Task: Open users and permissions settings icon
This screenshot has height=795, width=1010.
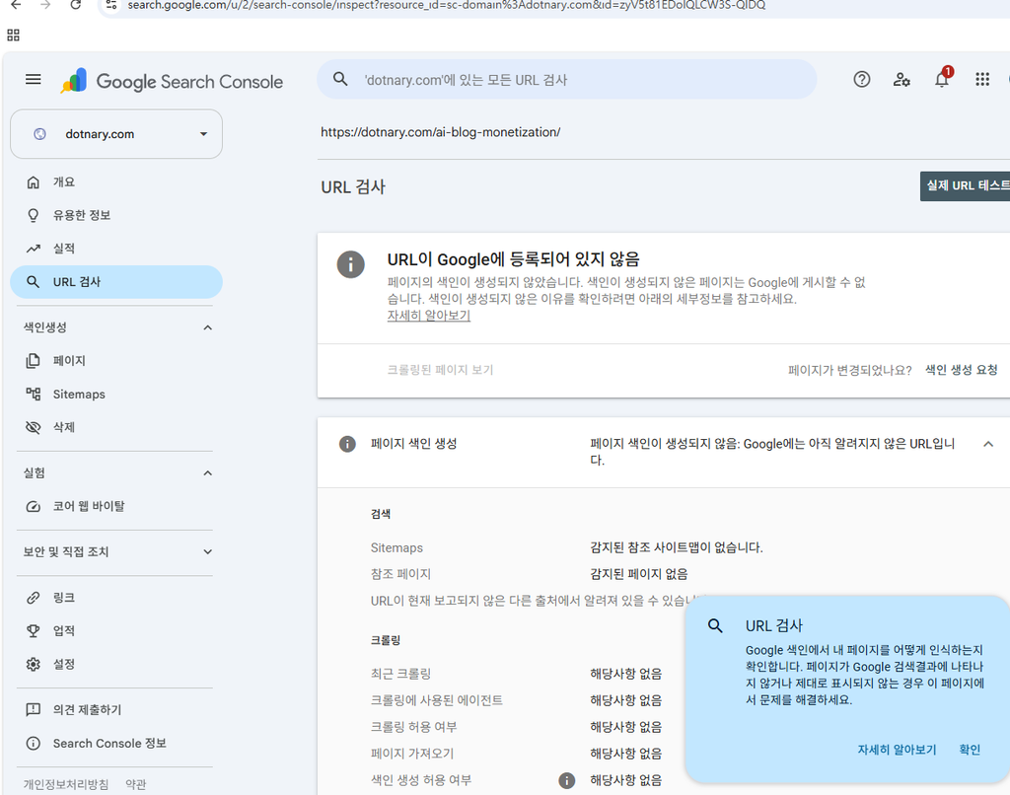Action: pos(902,79)
